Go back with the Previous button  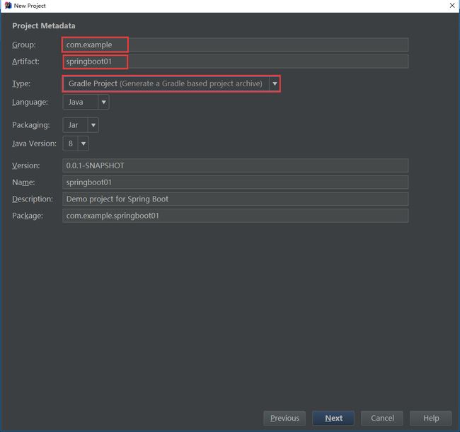[284, 418]
